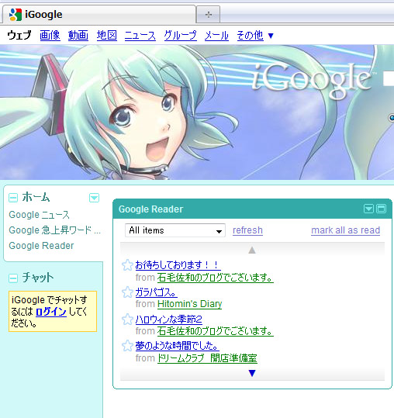The height and width of the screenshot is (418, 394).
Task: Go to 画像 search
Action: click(x=50, y=35)
